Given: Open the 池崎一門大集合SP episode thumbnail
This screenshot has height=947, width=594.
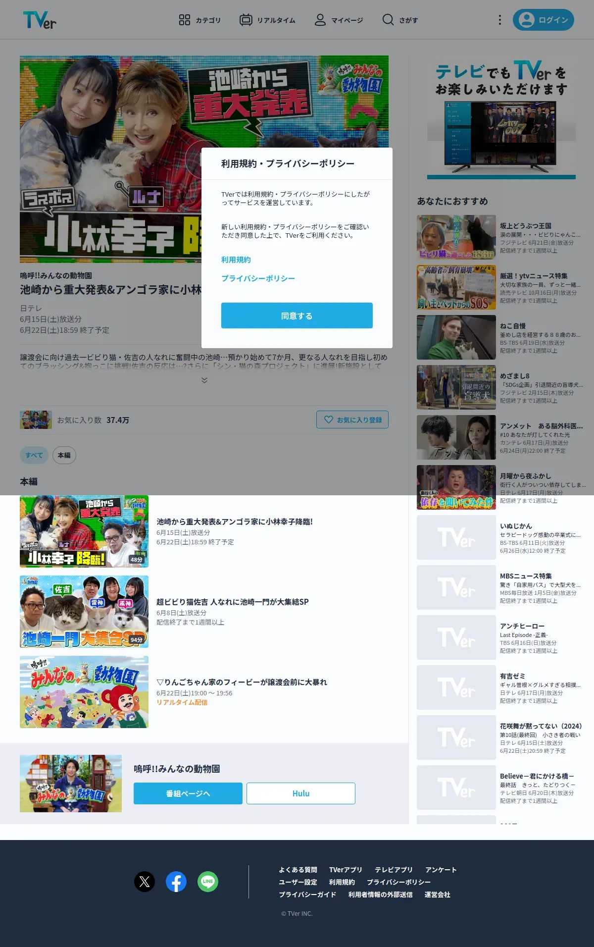Looking at the screenshot, I should [84, 612].
